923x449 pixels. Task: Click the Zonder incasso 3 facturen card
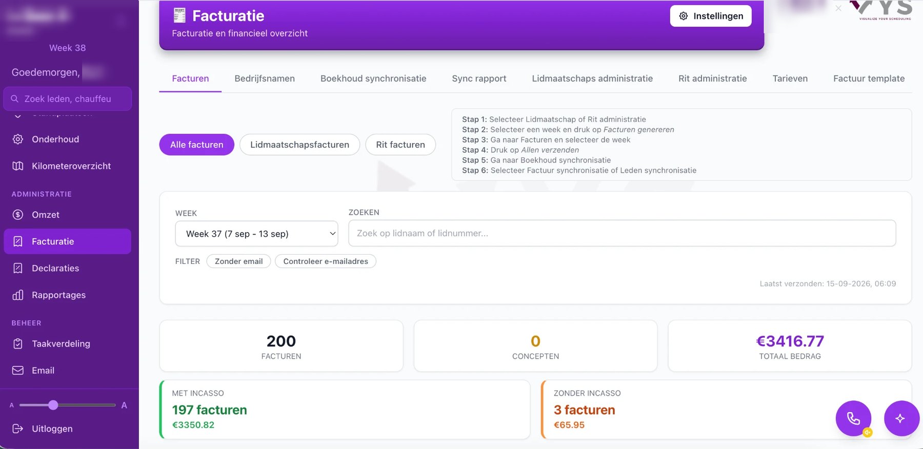pyautogui.click(x=726, y=409)
